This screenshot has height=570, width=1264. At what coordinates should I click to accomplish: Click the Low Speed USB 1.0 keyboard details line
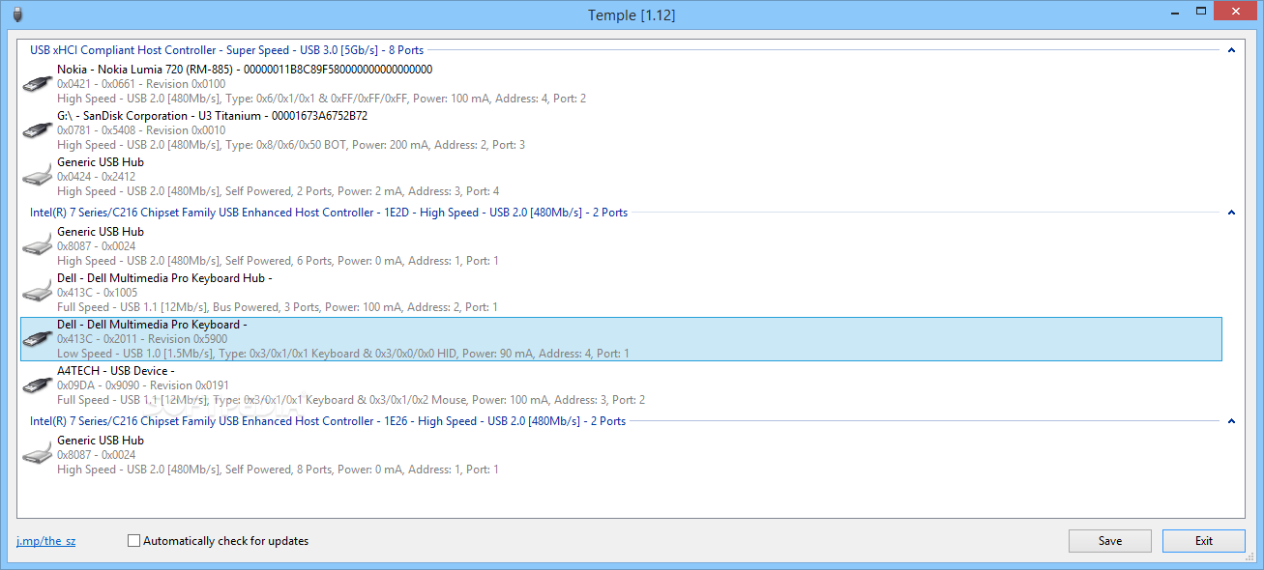(343, 354)
